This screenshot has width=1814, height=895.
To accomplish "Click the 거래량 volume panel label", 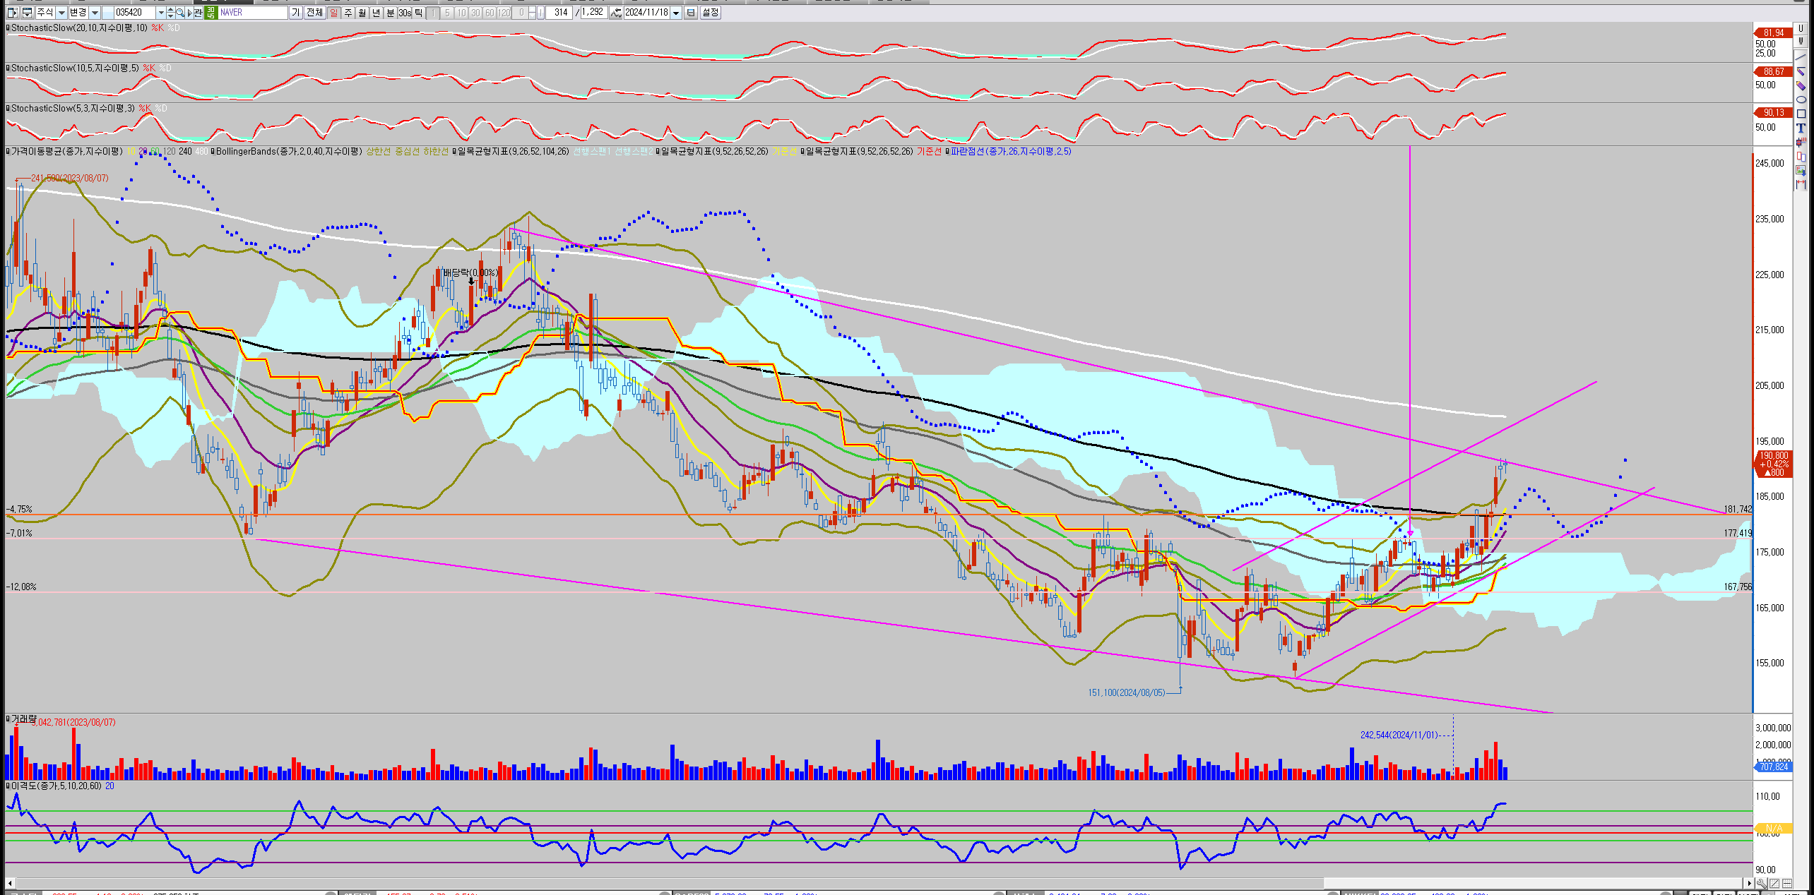I will point(23,719).
